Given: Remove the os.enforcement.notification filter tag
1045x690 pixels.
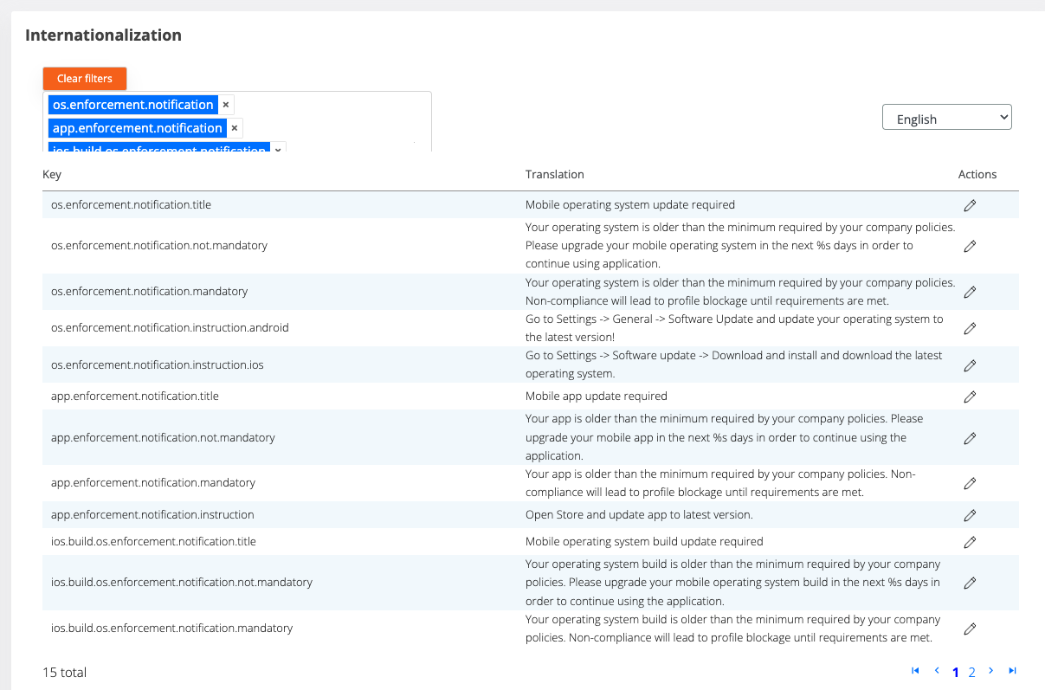Looking at the screenshot, I should click(226, 105).
